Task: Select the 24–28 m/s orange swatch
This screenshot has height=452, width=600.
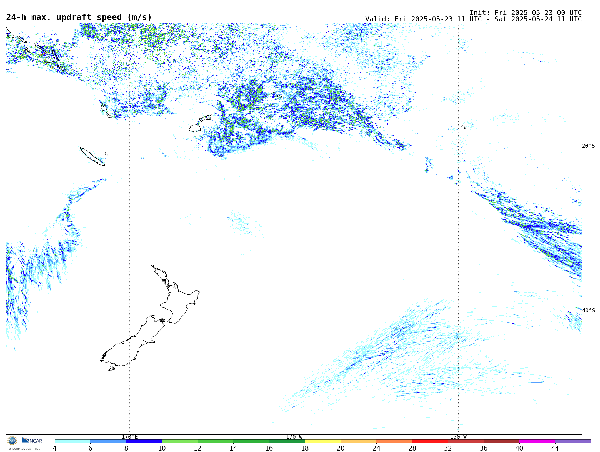Action: [394, 441]
